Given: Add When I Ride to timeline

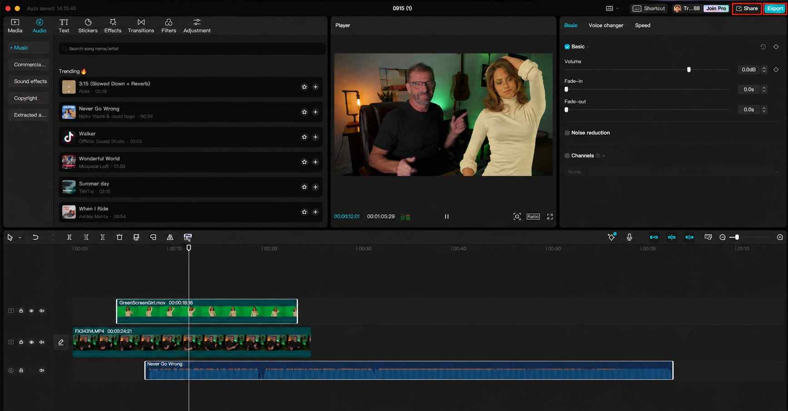Looking at the screenshot, I should (x=315, y=212).
